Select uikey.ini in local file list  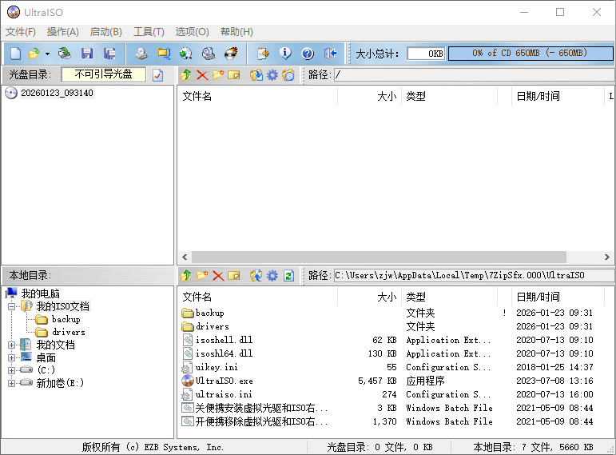click(217, 367)
